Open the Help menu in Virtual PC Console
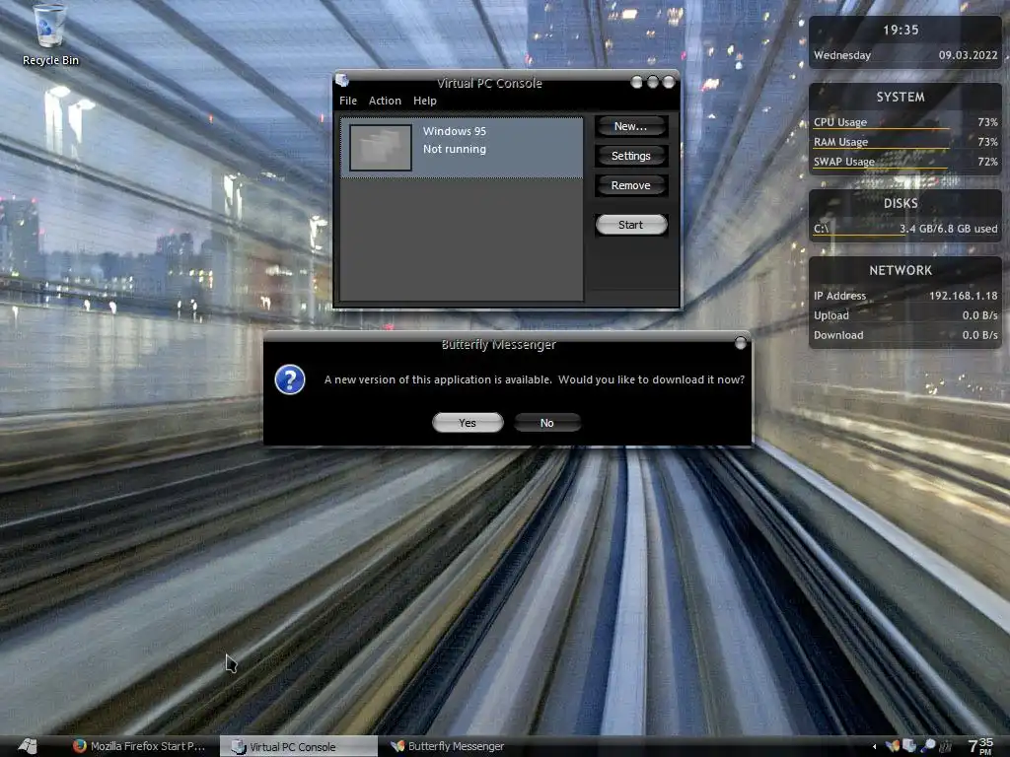The image size is (1010, 757). [x=424, y=102]
